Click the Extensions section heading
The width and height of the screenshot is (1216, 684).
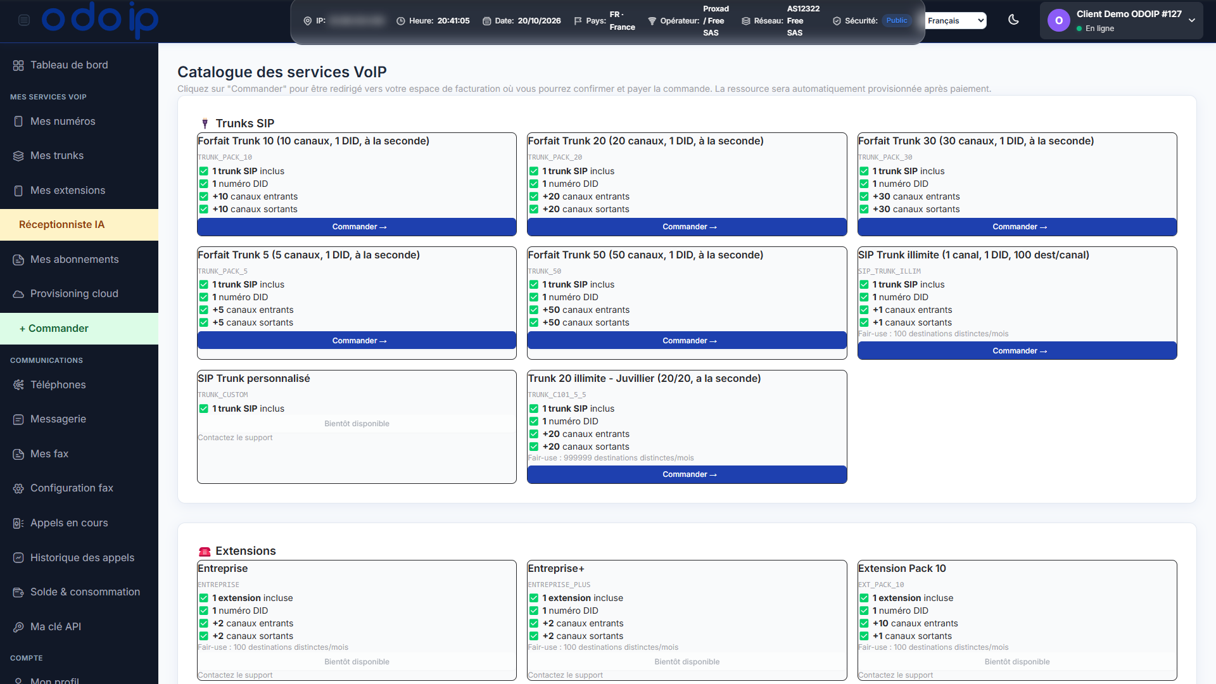click(245, 551)
